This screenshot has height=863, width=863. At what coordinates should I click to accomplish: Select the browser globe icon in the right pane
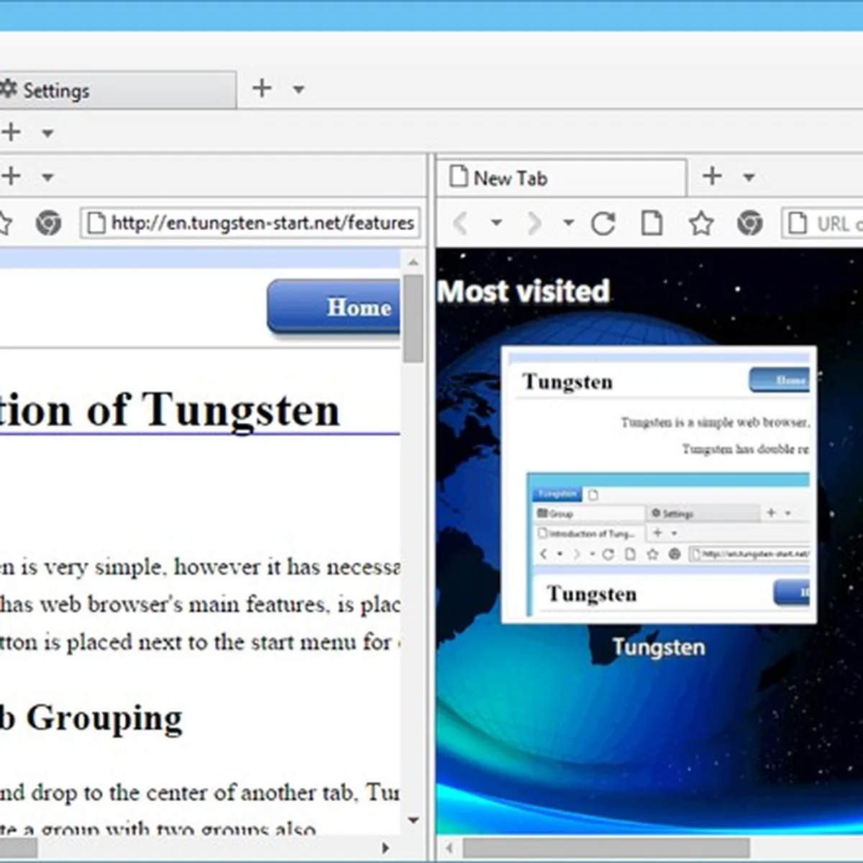tap(749, 224)
